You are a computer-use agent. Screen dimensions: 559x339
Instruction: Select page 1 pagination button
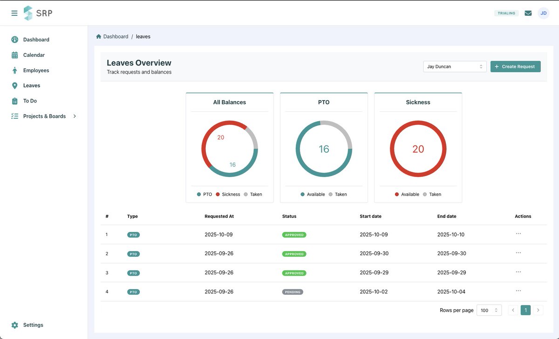pyautogui.click(x=525, y=310)
